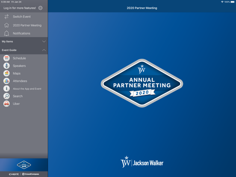
Task: Collapse the Event Guide section chevron
Action: coord(44,50)
